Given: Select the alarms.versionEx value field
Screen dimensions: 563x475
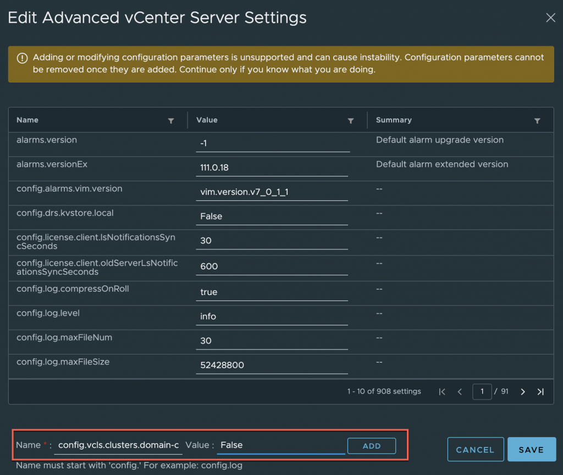Looking at the screenshot, I should point(272,168).
